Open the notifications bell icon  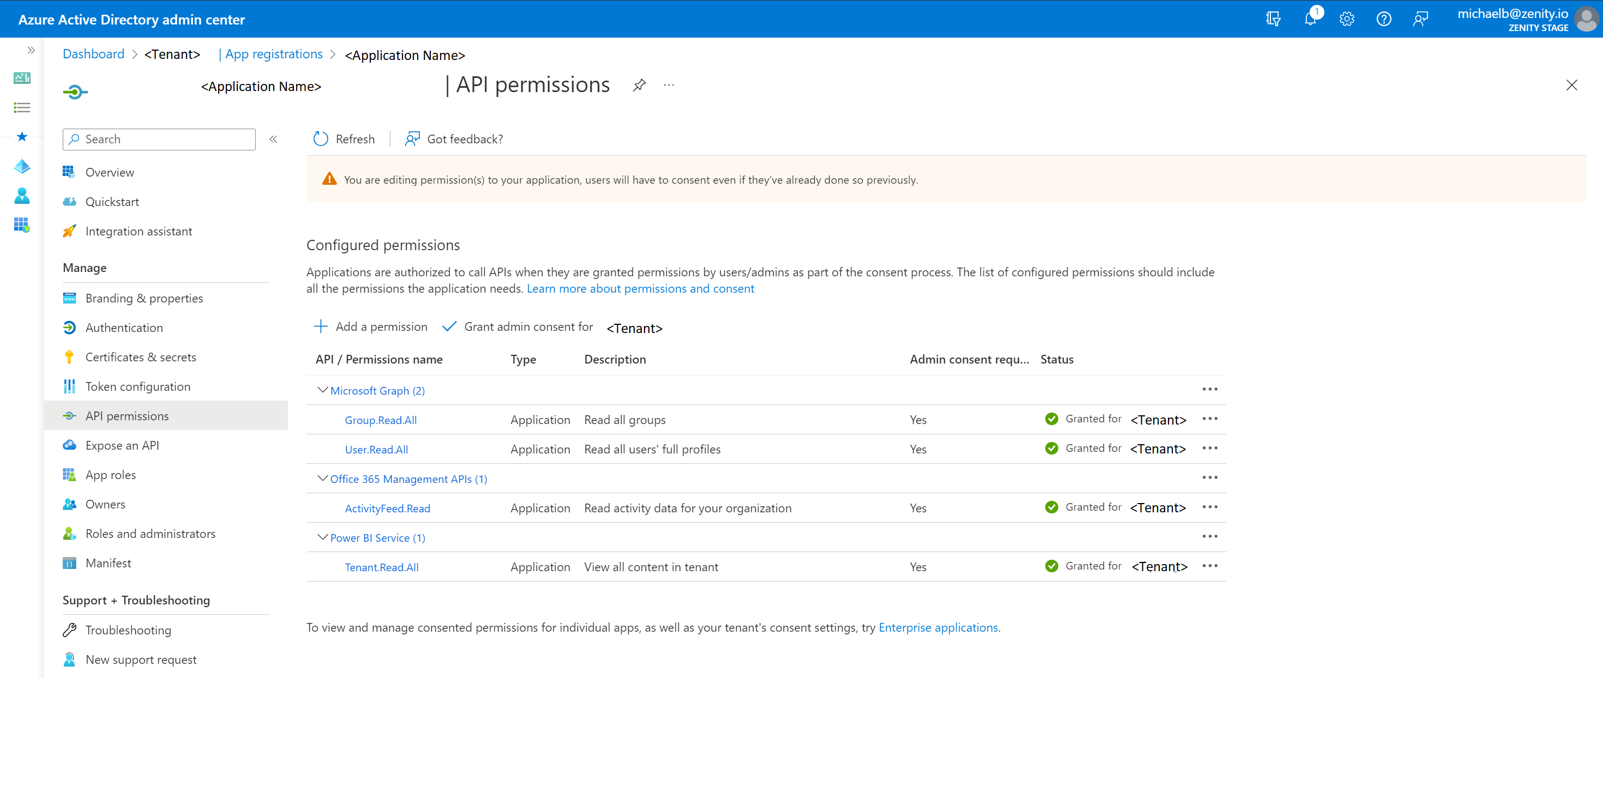click(1310, 19)
